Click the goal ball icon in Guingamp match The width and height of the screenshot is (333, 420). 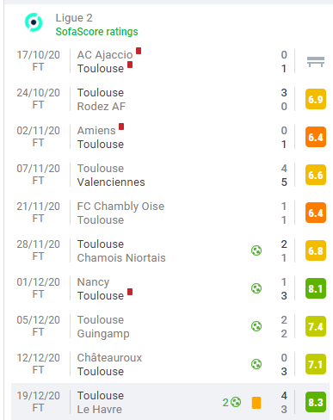(x=256, y=326)
